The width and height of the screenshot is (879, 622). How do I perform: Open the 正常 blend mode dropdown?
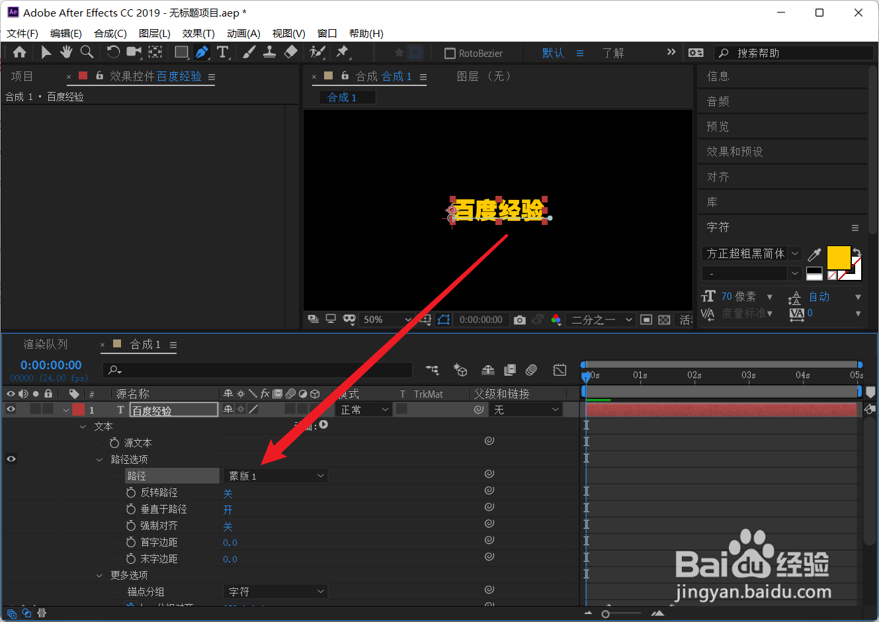point(364,410)
